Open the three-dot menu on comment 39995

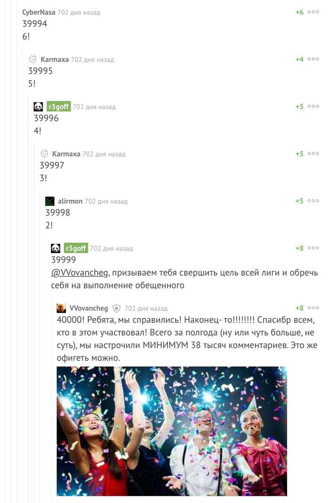(x=313, y=59)
